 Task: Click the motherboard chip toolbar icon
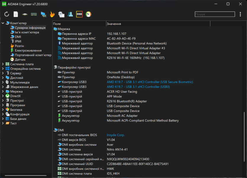click(25, 14)
